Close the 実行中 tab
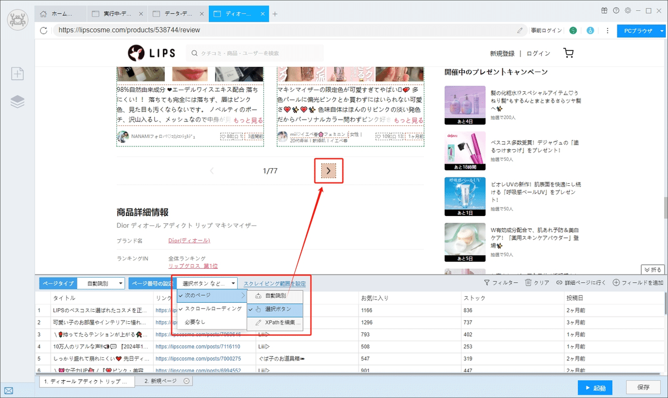The image size is (668, 398). pos(140,14)
